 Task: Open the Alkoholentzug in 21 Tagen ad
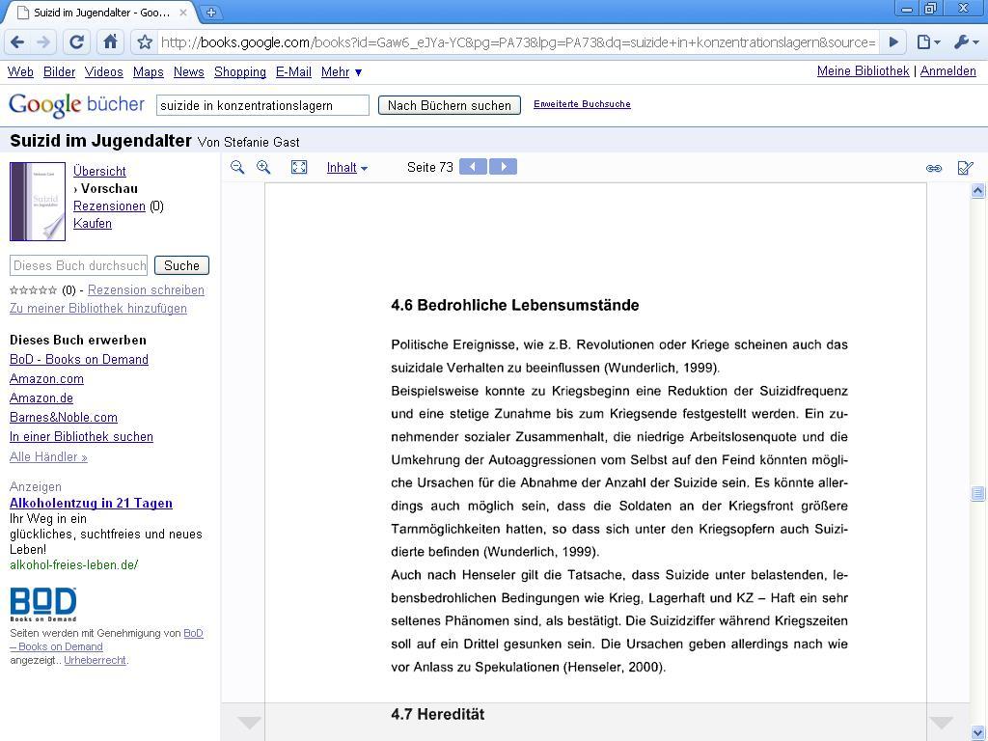[91, 503]
